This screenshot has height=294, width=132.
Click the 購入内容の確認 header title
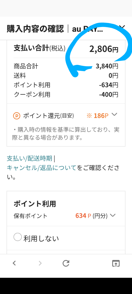point(35,29)
